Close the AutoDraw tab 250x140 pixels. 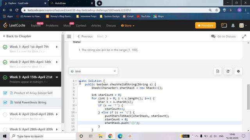point(92,3)
